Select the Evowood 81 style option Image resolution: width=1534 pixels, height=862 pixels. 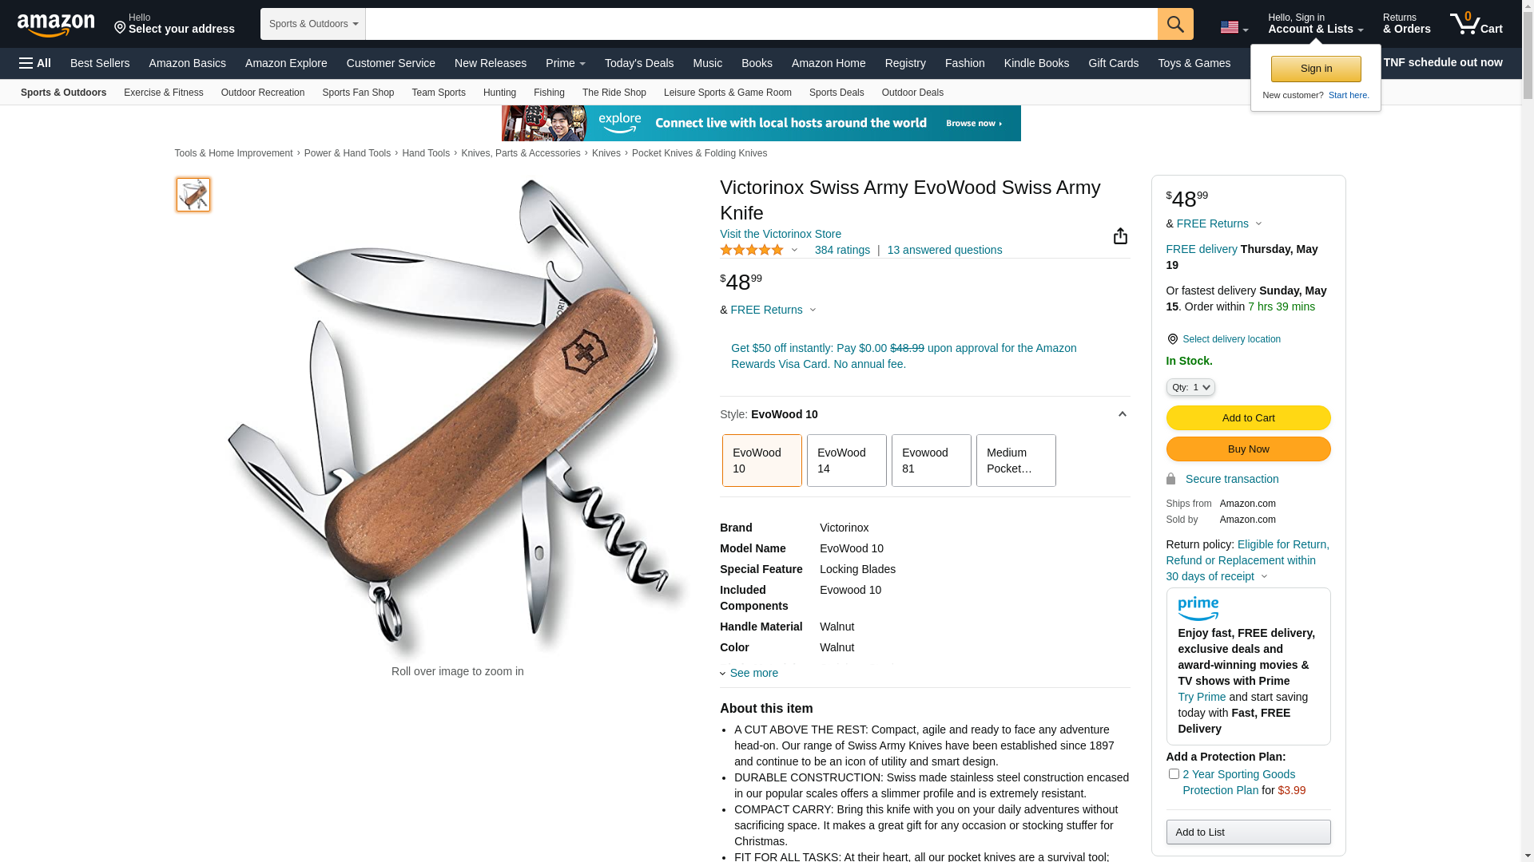pos(931,461)
